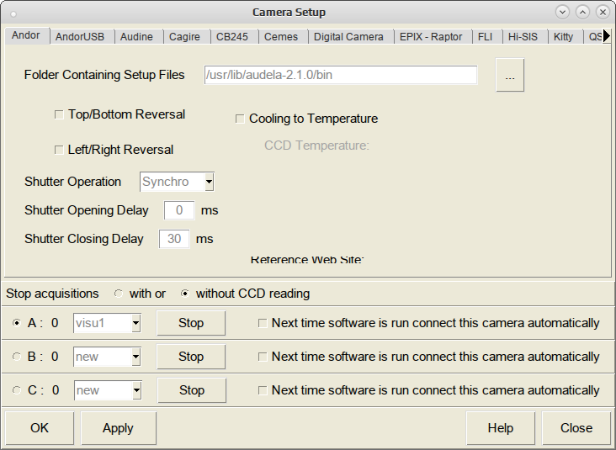Screen dimensions: 616x450
Task: Click the Shutter Opening Delay field
Action: click(x=179, y=210)
